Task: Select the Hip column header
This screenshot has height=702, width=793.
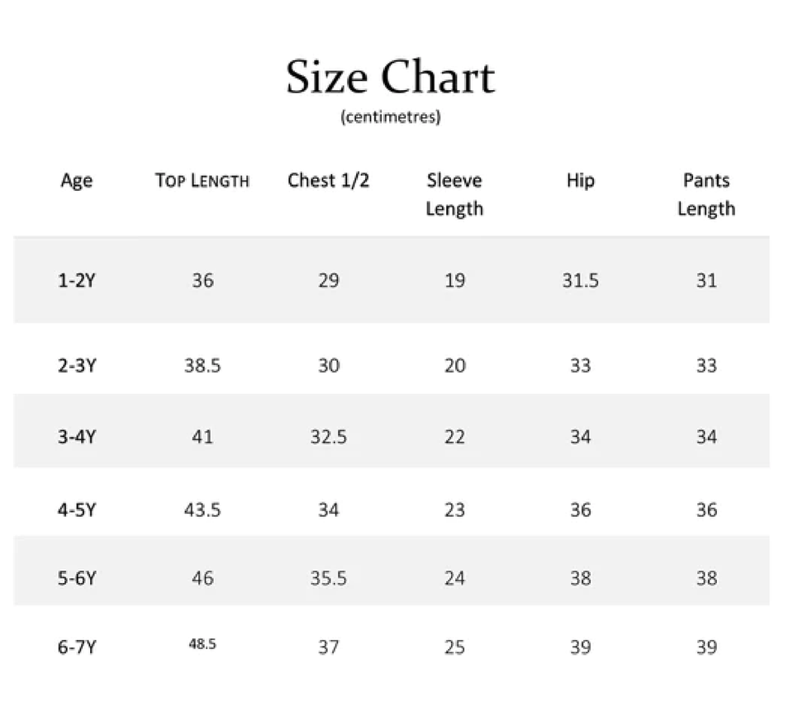Action: point(580,181)
